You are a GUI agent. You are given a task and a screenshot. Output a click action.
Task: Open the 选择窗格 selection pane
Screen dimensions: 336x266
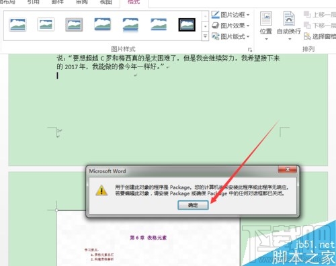click(320, 36)
